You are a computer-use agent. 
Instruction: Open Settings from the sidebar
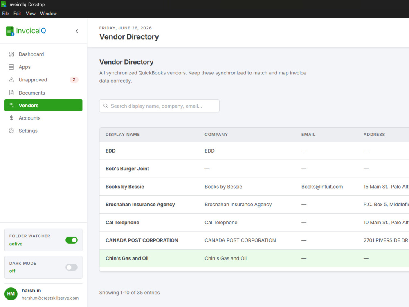coord(43,131)
